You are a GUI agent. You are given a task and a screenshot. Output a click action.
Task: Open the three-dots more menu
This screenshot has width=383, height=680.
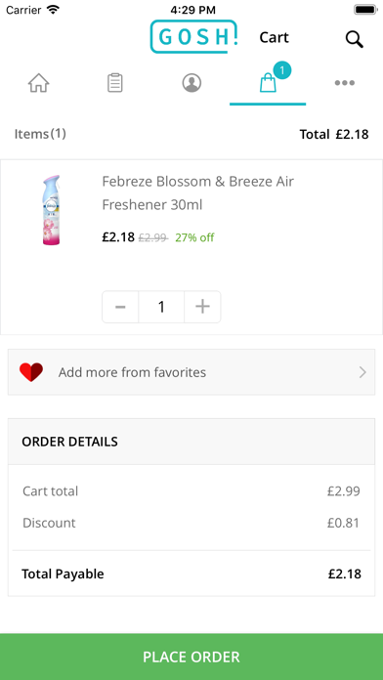344,82
